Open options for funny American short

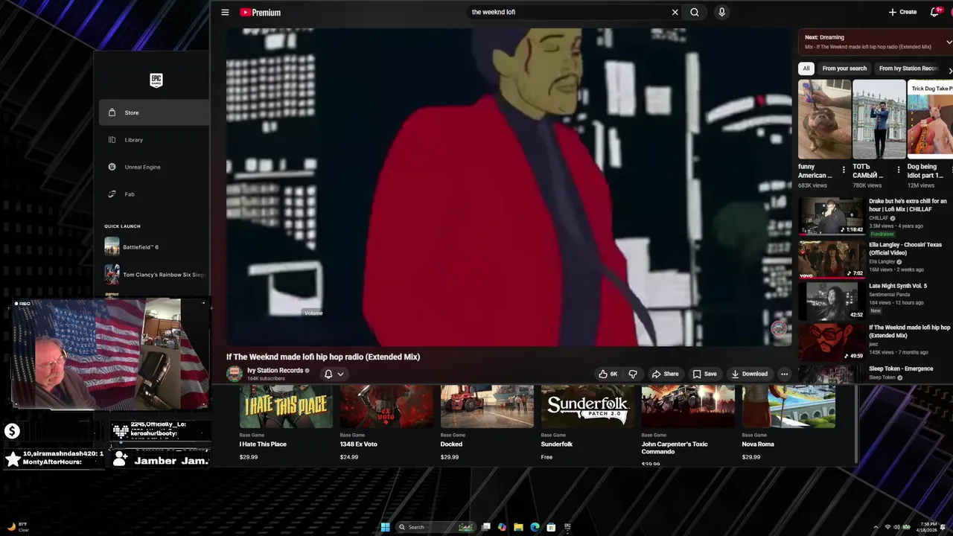[x=844, y=170]
